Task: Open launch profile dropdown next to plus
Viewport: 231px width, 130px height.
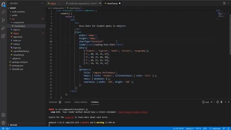Action: (x=214, y=102)
